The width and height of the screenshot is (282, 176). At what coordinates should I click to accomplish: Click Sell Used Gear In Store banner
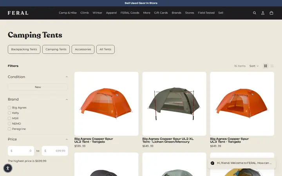pos(141,3)
